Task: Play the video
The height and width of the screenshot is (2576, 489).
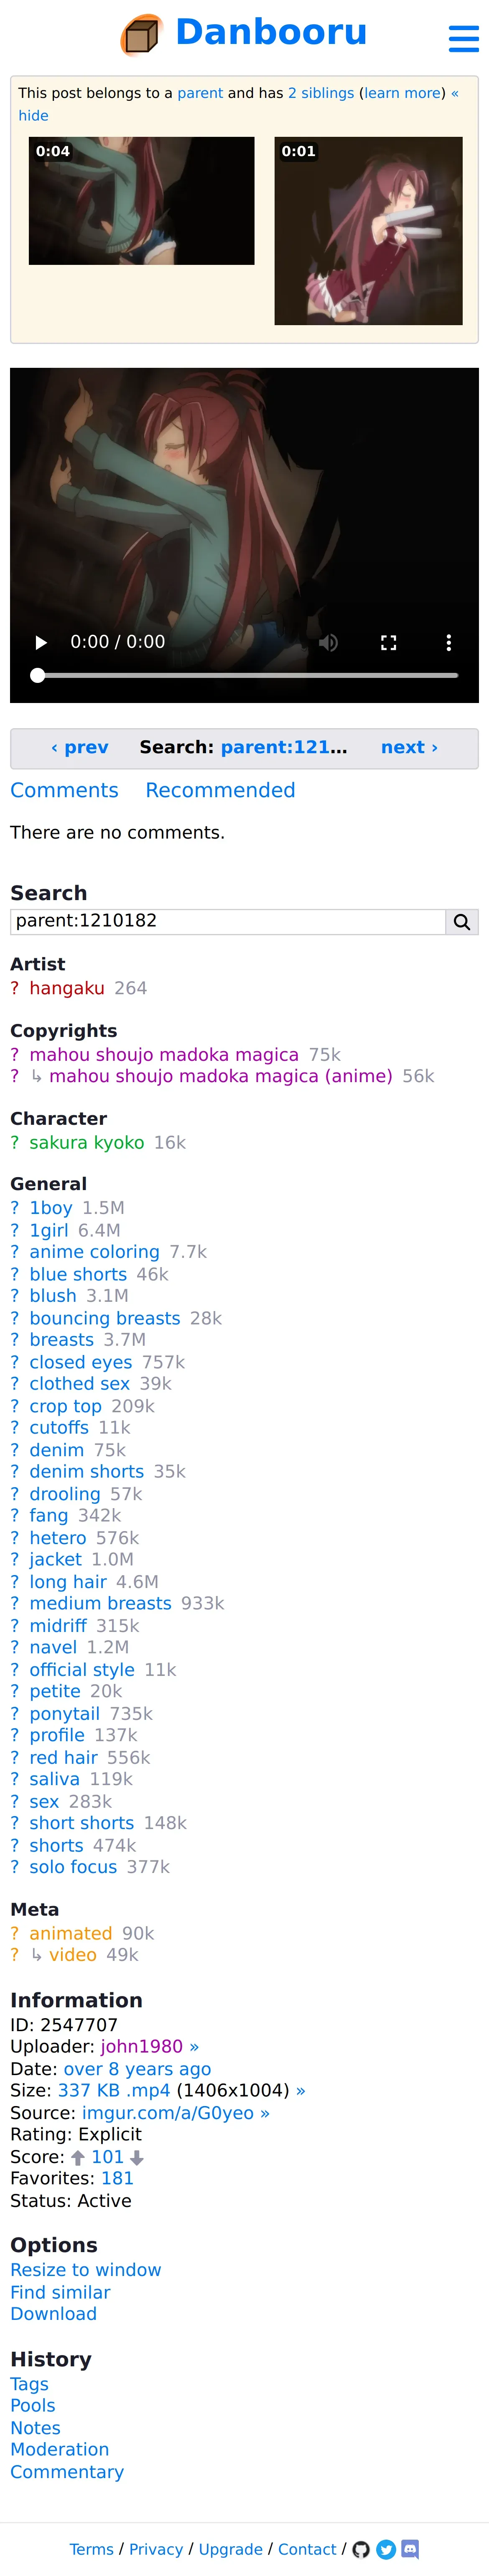Action: [x=41, y=642]
